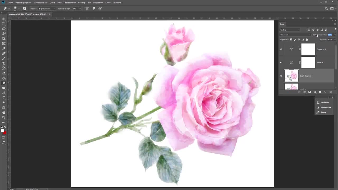Choose the Zoom tool in toolbar
Viewport: 338px width, 190px height.
[4, 117]
